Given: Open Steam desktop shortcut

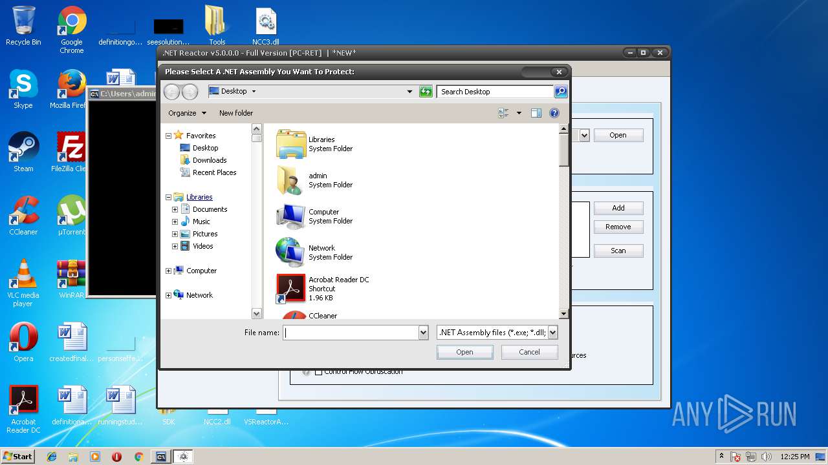Looking at the screenshot, I should point(23,152).
